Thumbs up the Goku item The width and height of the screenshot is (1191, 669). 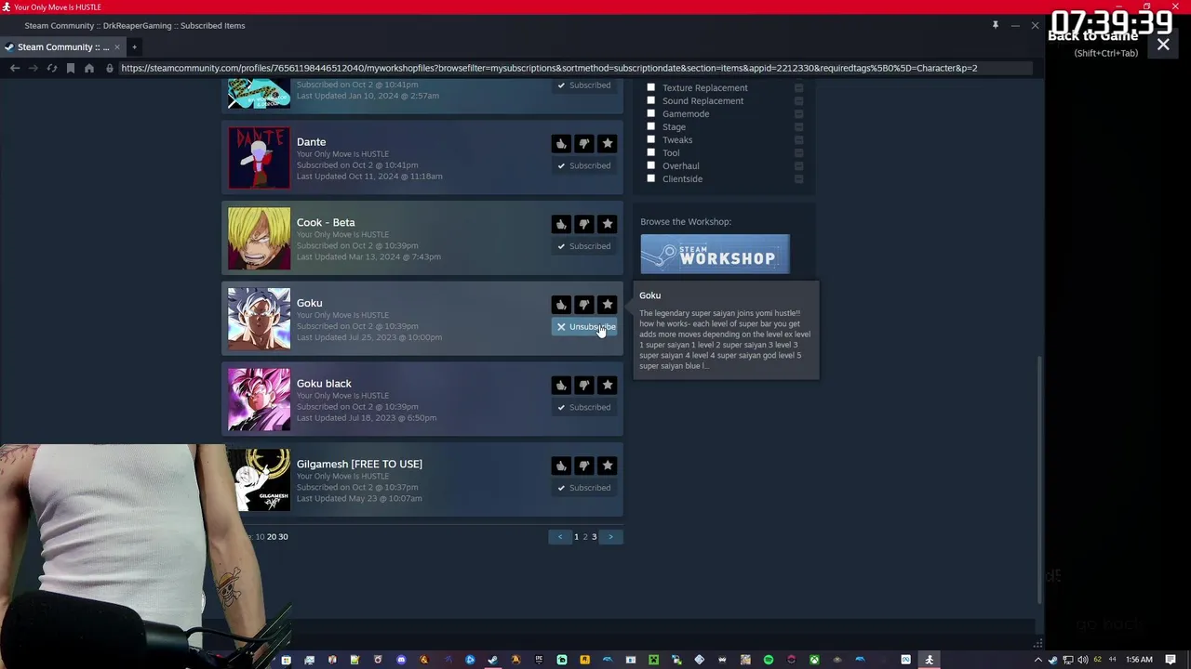click(x=561, y=305)
